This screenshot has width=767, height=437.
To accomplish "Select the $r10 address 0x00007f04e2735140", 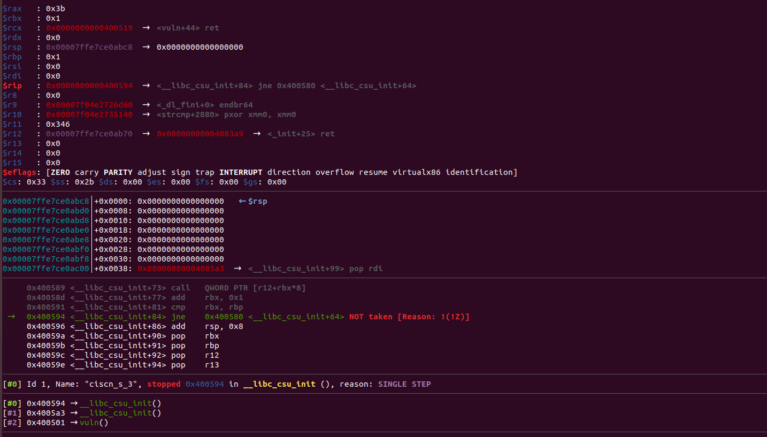I will (x=89, y=114).
